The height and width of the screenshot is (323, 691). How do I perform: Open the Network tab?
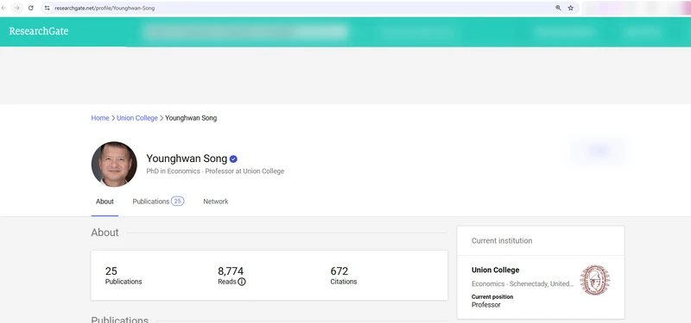click(x=215, y=202)
